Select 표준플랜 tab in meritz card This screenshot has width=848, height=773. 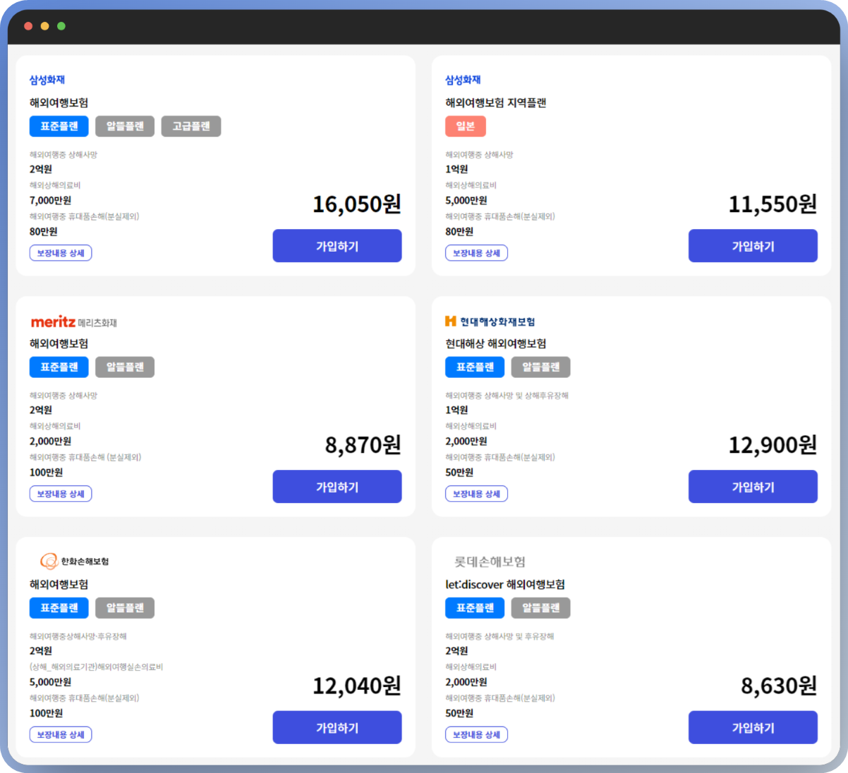(59, 367)
